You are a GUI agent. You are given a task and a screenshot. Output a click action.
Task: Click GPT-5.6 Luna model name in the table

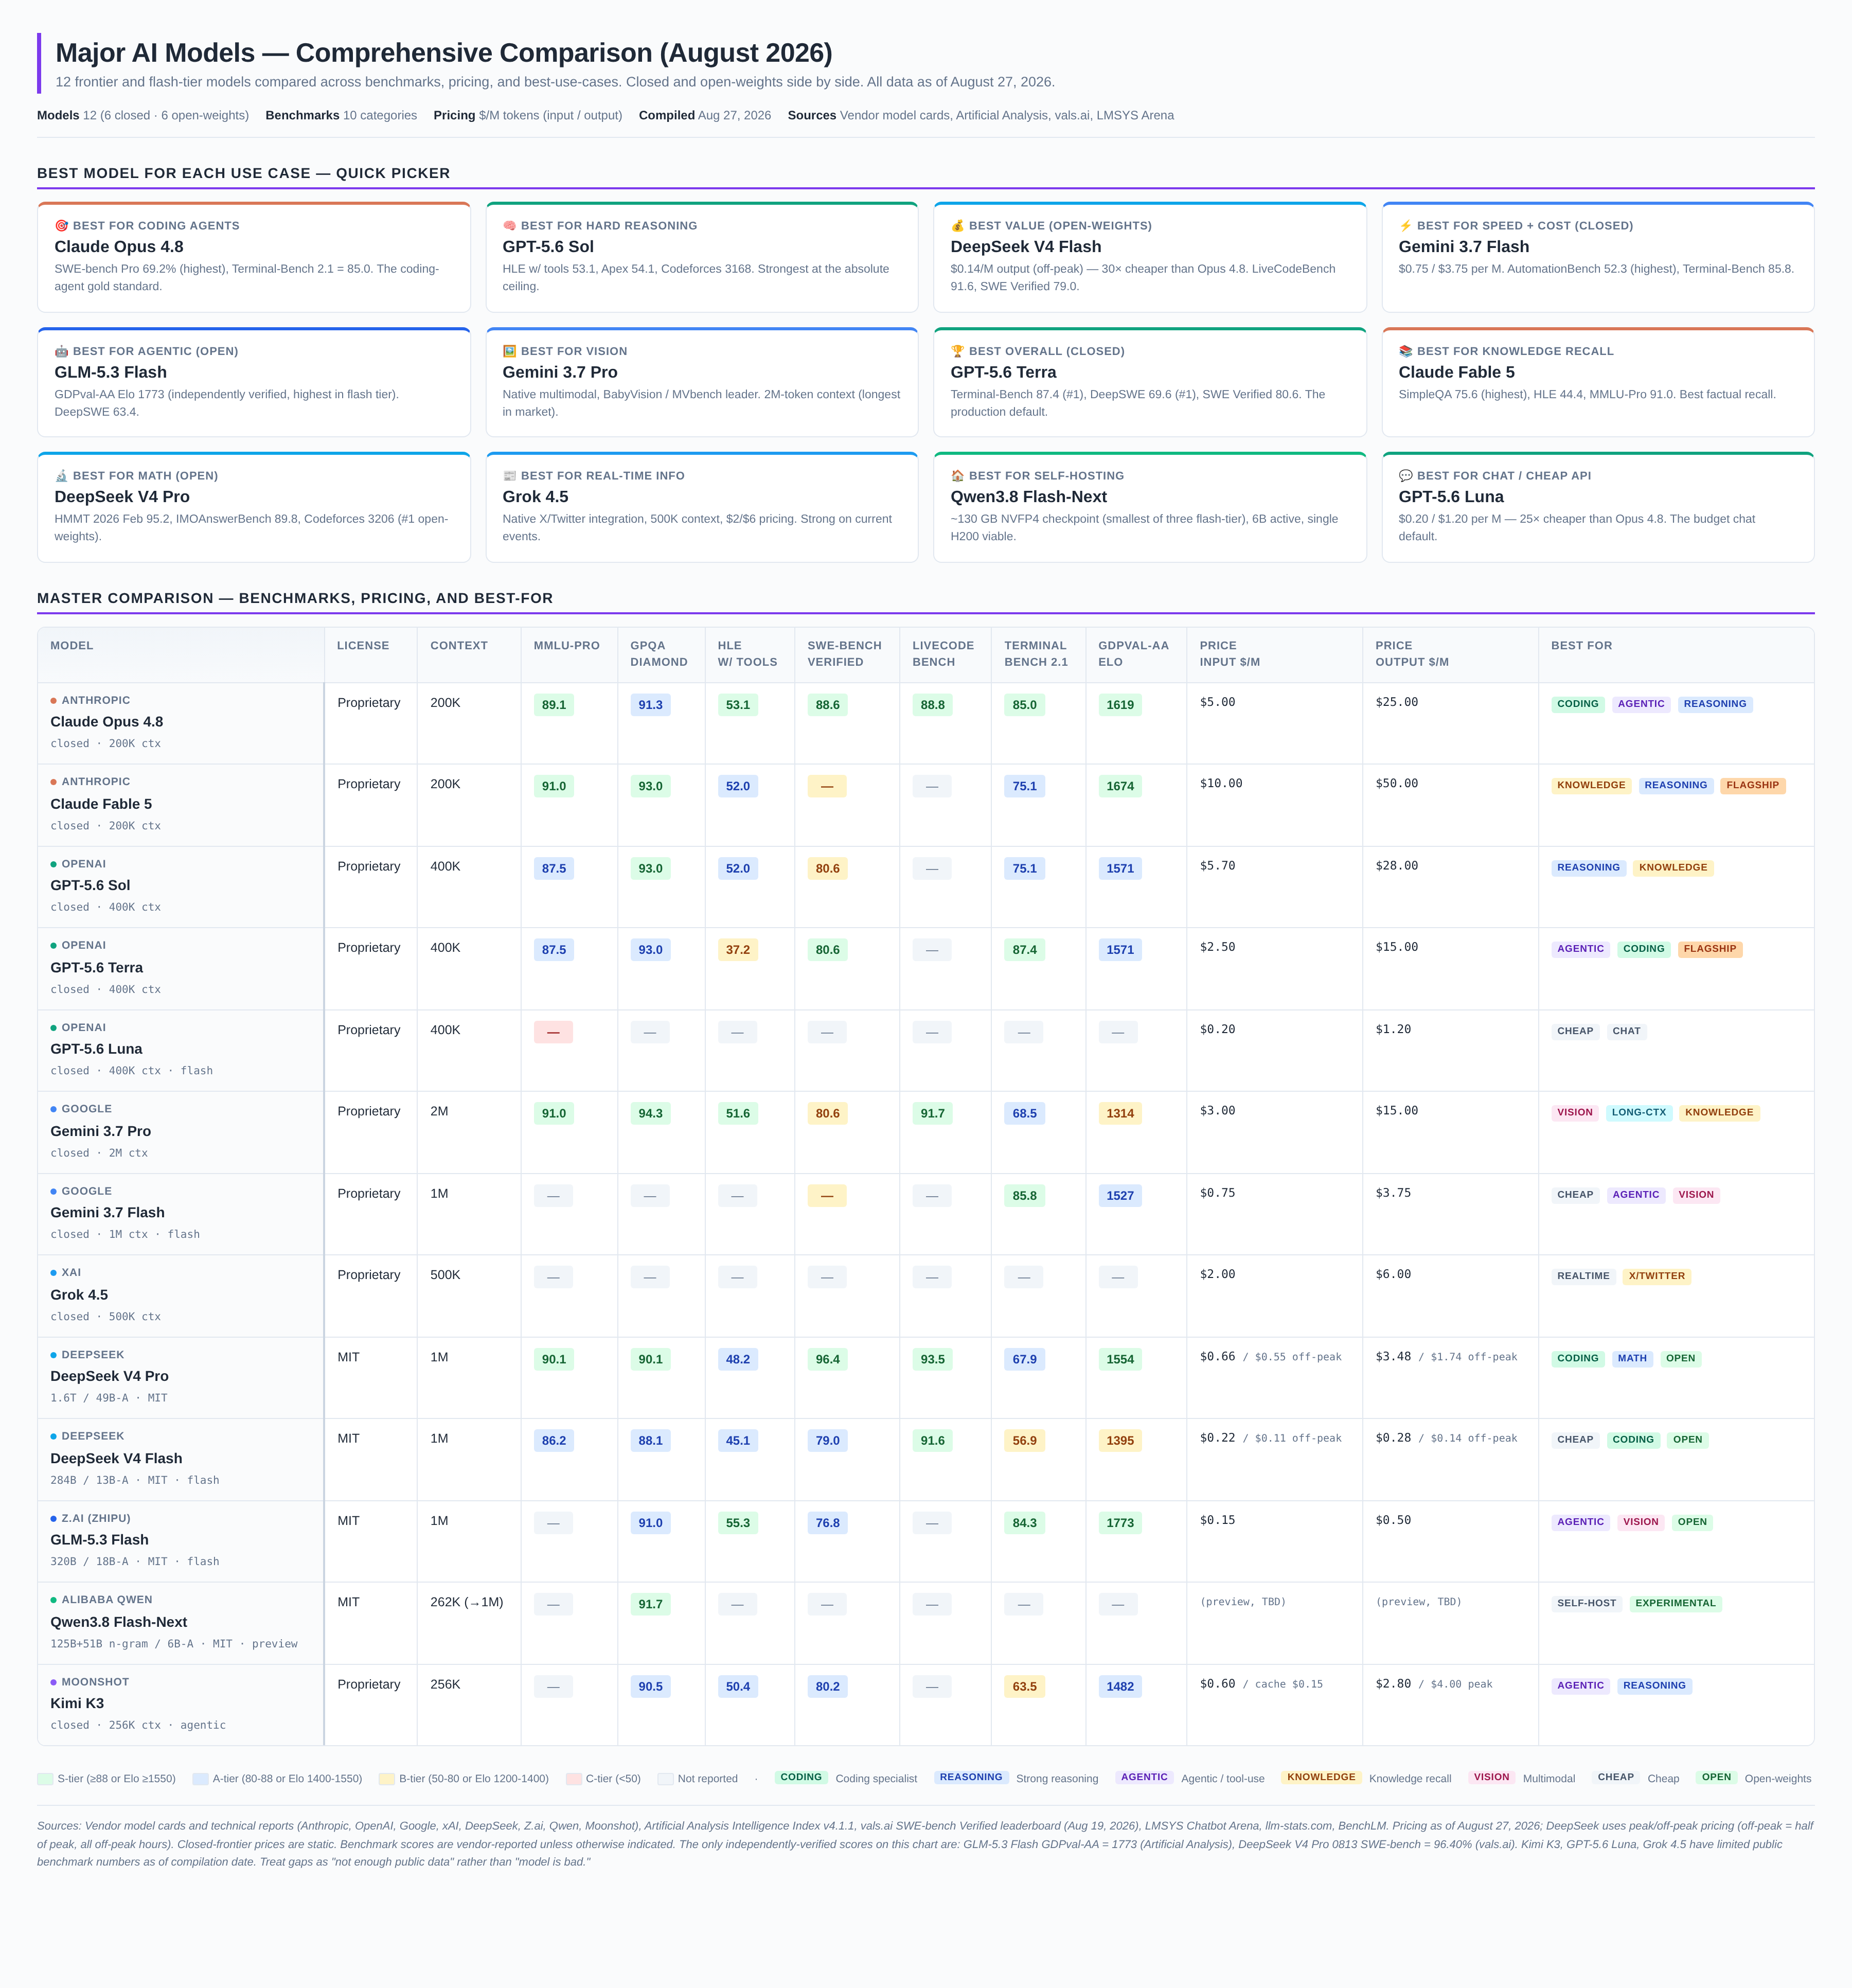(x=96, y=1049)
